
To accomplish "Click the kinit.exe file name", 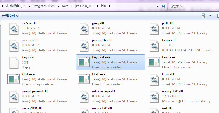I will [x=168, y=57].
